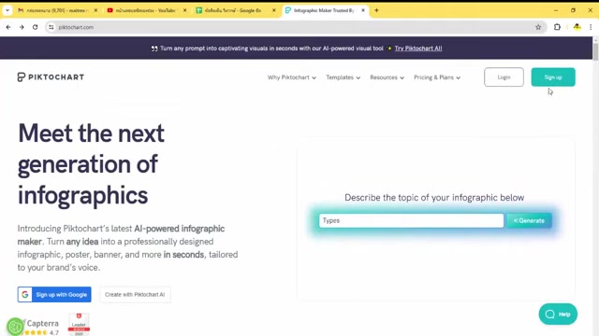The width and height of the screenshot is (599, 336).
Task: Open site information icon in address bar
Action: click(51, 27)
